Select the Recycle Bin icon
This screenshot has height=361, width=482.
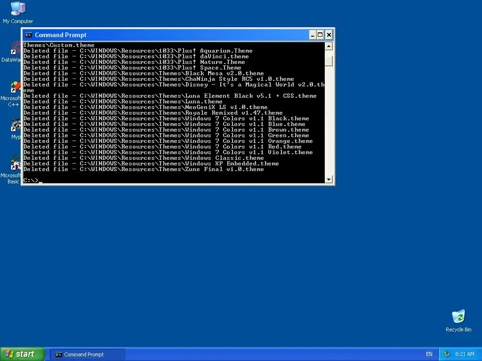tap(458, 321)
